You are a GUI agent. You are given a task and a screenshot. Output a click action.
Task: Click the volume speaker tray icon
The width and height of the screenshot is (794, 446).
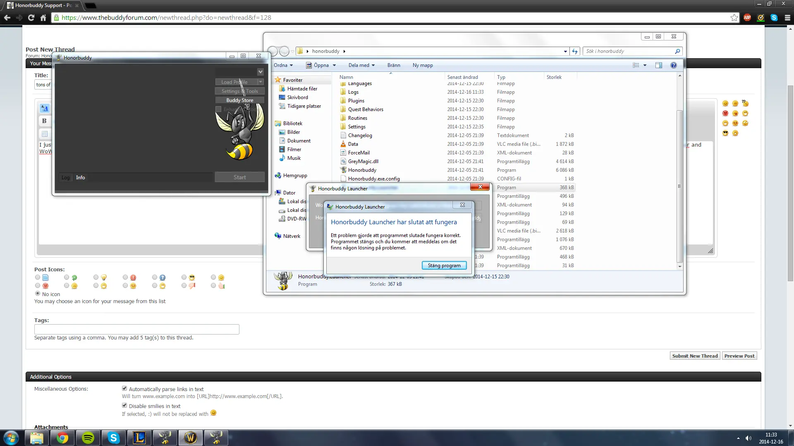click(x=749, y=438)
